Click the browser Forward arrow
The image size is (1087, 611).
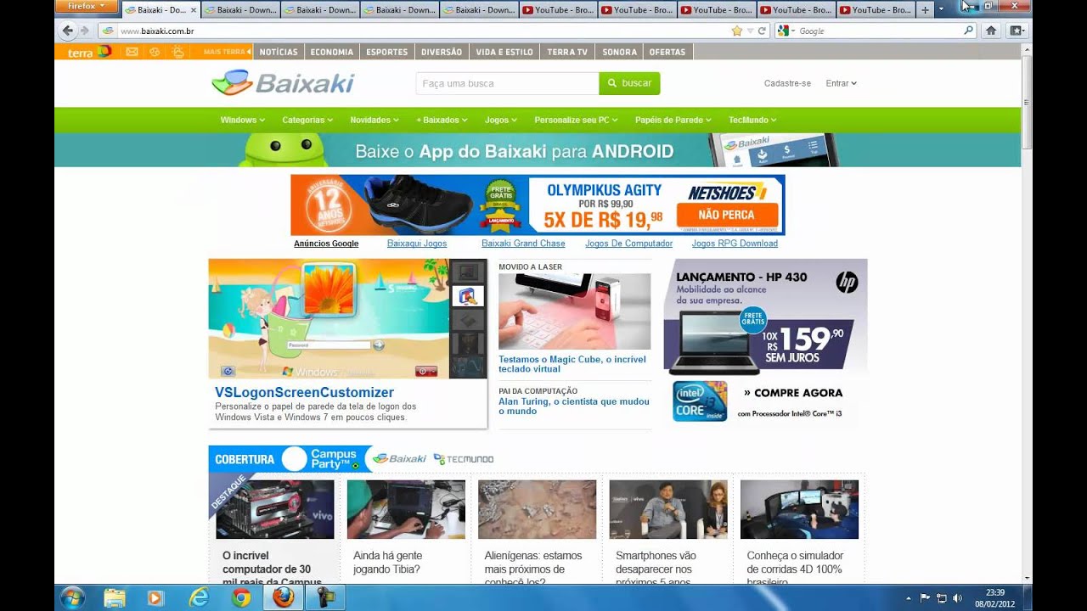click(x=84, y=31)
